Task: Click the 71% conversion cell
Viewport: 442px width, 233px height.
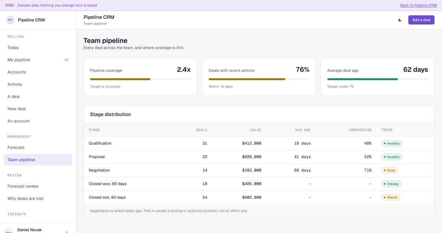Action: (367, 170)
